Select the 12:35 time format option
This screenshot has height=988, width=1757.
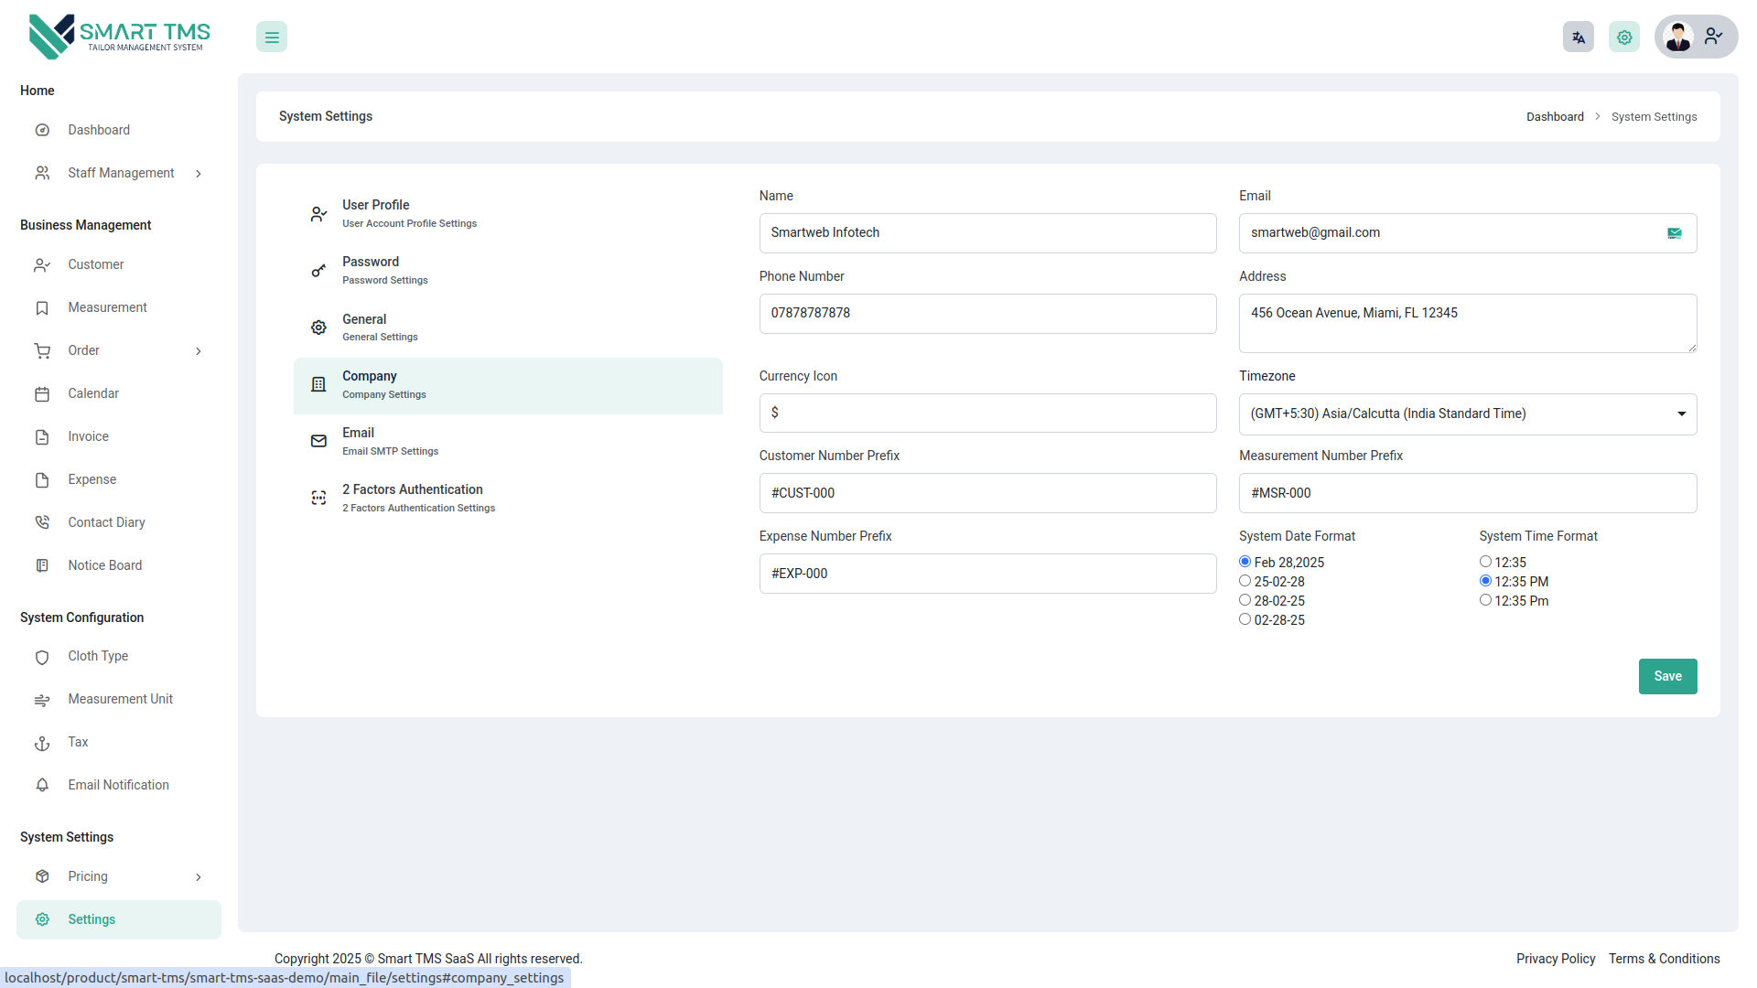1485,561
